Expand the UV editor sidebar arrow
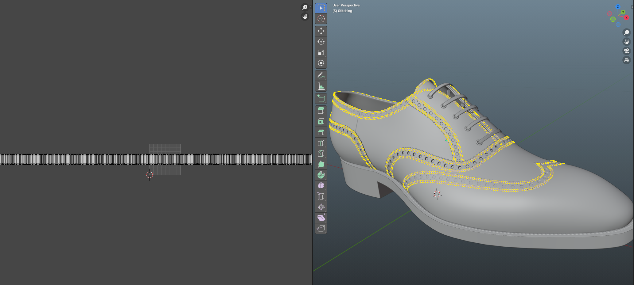The image size is (634, 285). (311, 7)
